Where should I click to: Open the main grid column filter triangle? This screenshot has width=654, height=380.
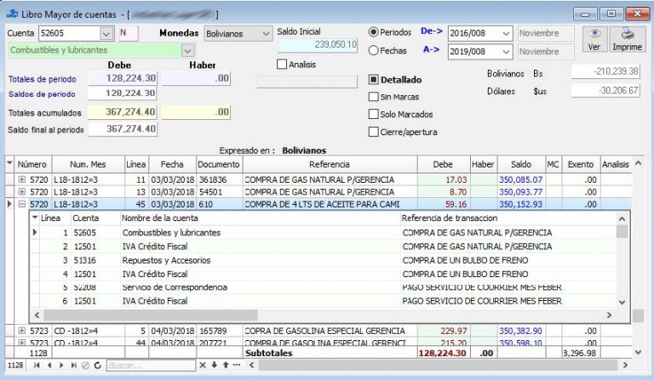click(x=9, y=164)
